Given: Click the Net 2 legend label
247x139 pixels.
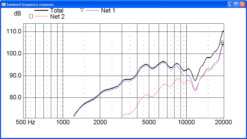Looking at the screenshot, I should 57,17.
